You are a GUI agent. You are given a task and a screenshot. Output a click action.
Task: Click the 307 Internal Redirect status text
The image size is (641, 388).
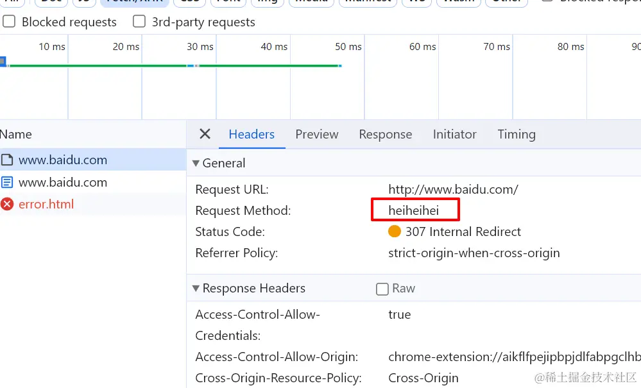pos(463,232)
